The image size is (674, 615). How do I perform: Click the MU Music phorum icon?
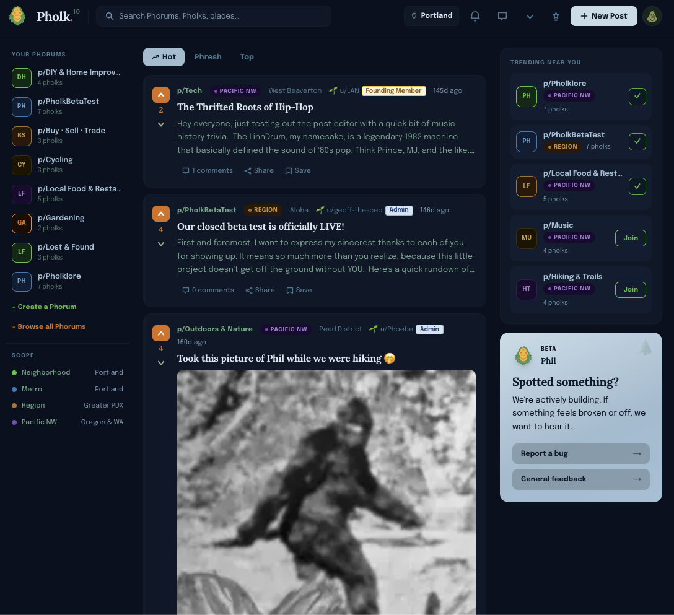[x=527, y=238]
